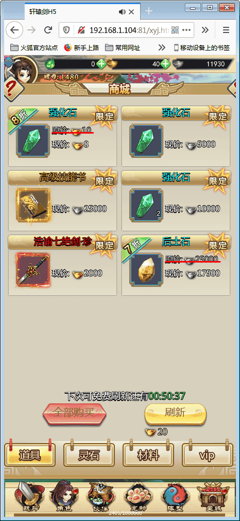Click the green plus beside jade currency
This screenshot has width=240, height=521.
(x=101, y=64)
